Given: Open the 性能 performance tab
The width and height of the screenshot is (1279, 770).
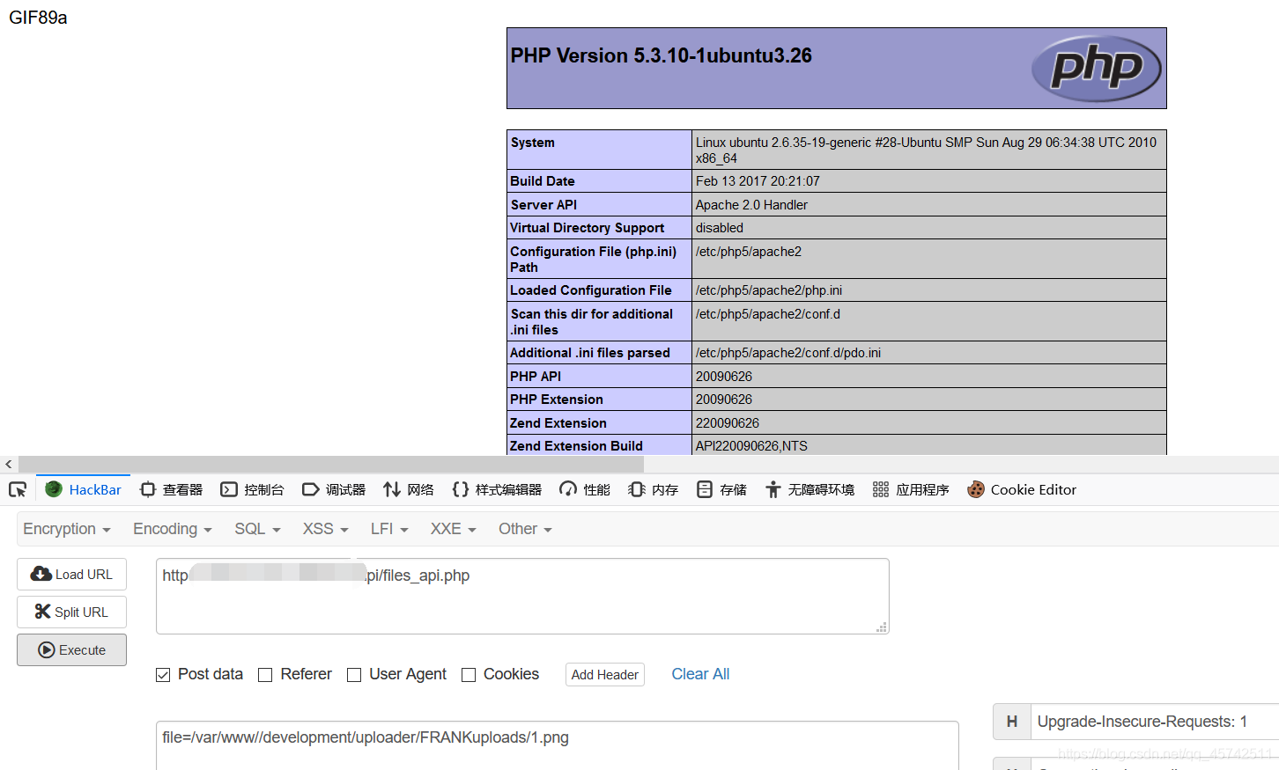Looking at the screenshot, I should 585,490.
